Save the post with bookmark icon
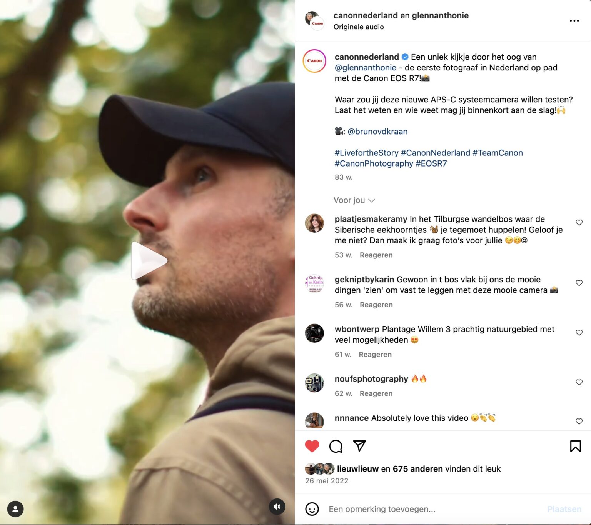 (575, 446)
